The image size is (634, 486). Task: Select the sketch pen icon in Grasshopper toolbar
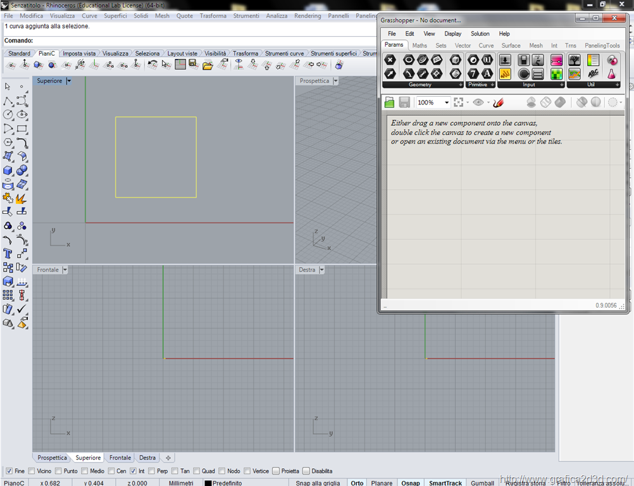(x=498, y=103)
